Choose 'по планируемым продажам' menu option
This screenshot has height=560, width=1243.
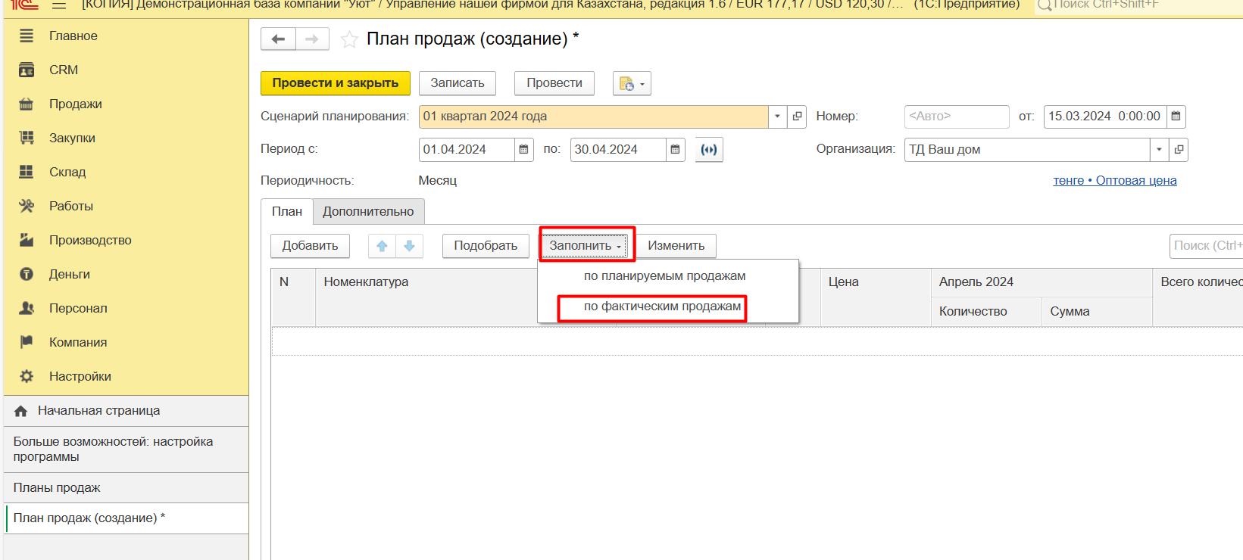pos(664,276)
